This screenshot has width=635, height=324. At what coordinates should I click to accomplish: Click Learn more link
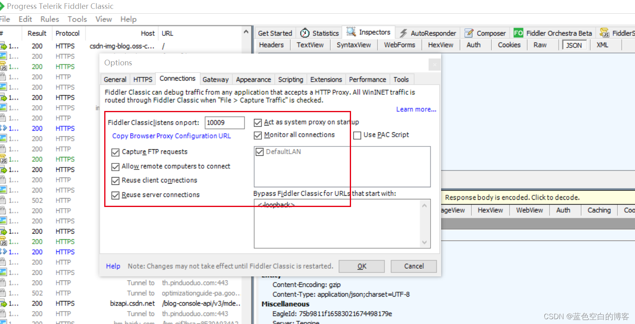click(x=416, y=109)
